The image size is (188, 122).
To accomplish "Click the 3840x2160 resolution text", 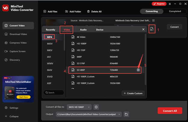I will coord(115,37).
